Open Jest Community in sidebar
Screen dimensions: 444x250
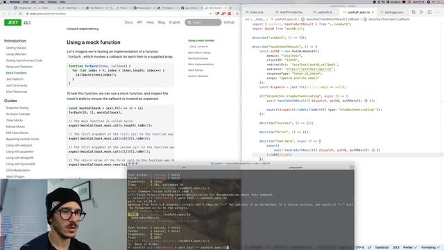coord(17,85)
